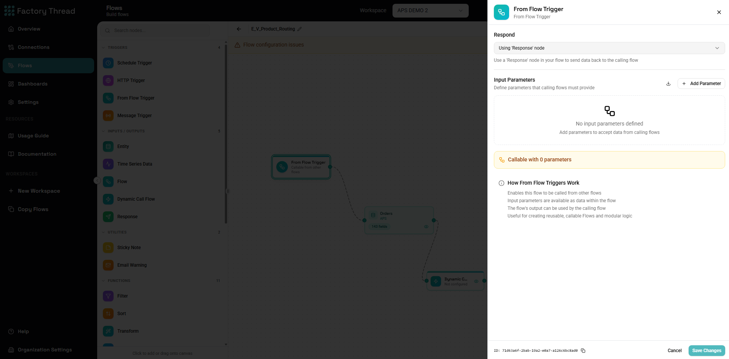
Task: Toggle eye icon on Dynamic Call node
Action: tap(476, 282)
